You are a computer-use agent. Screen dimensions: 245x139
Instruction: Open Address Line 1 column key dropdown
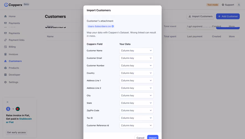point(136,81)
